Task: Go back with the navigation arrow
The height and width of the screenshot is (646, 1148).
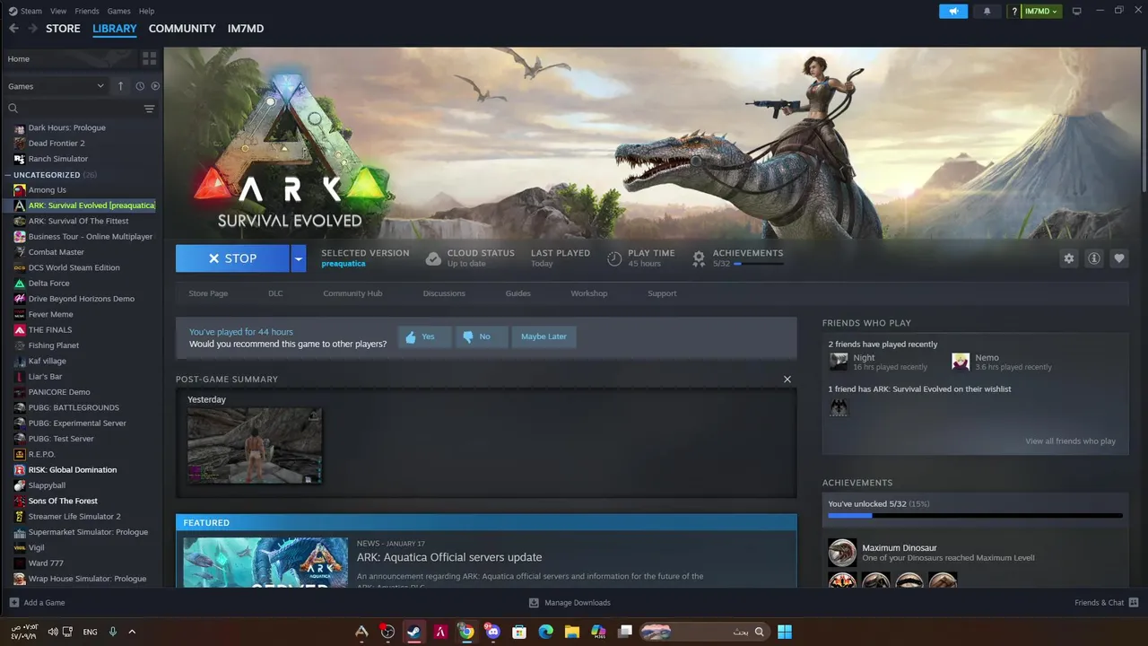Action: (x=13, y=29)
